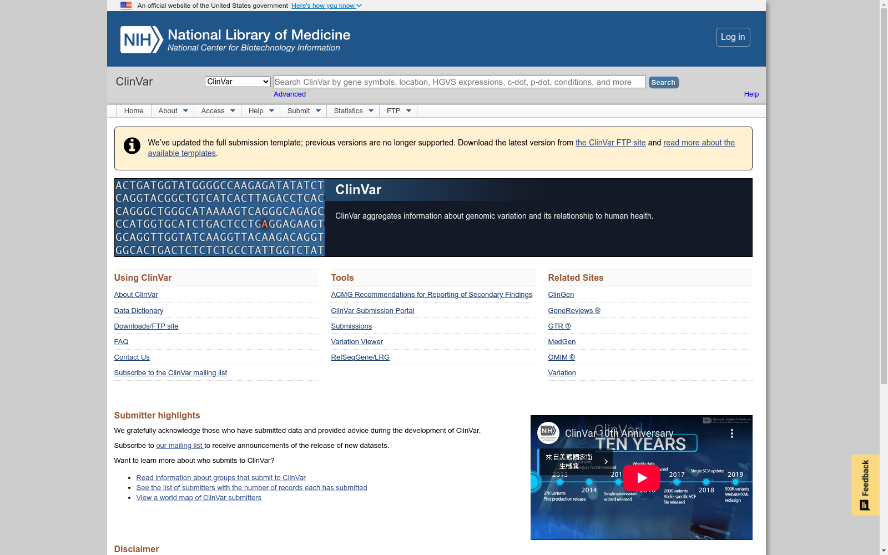The width and height of the screenshot is (888, 555).
Task: Click the caption arrow on video overlay
Action: point(606,461)
